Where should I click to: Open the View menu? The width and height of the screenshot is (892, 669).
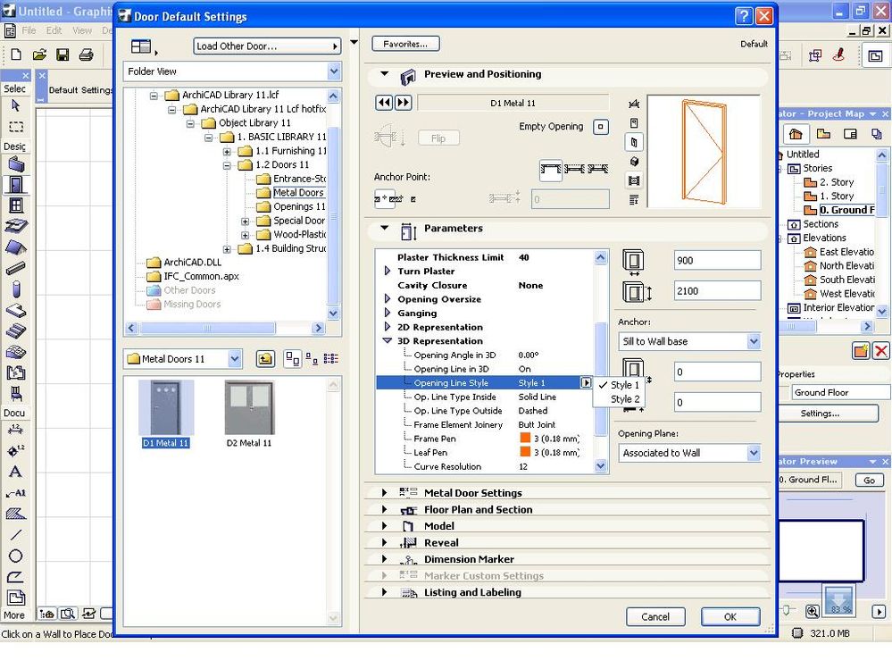82,30
